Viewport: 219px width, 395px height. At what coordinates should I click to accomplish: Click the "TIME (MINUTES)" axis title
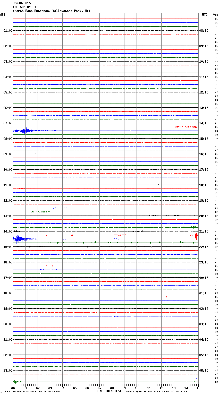109,391
